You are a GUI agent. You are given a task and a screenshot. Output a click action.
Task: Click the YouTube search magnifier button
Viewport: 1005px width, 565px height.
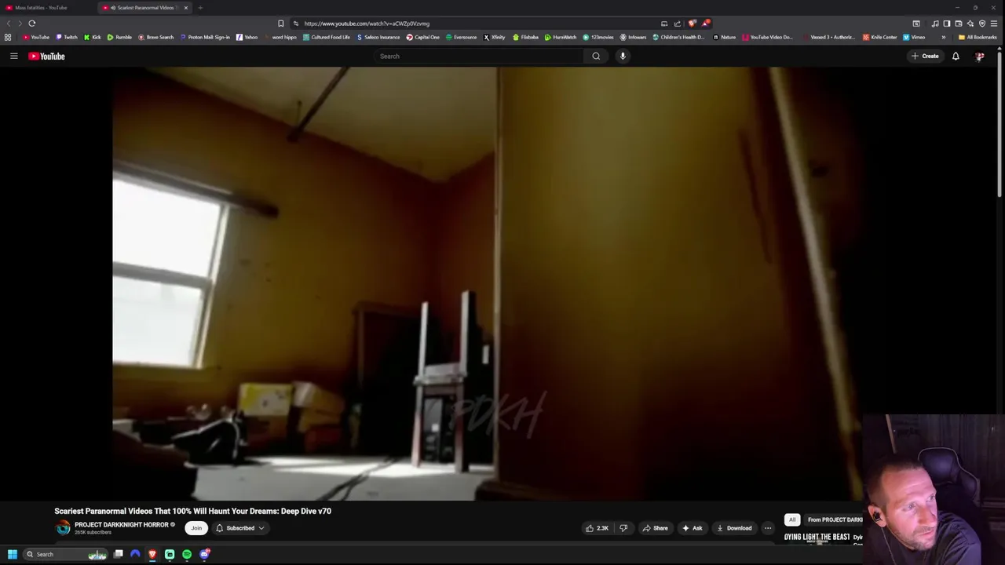pos(596,56)
